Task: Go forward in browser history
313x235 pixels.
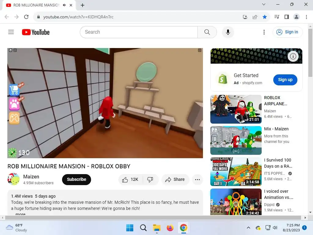Action: click(17, 17)
